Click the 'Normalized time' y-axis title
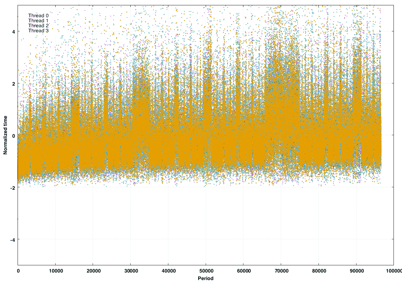402x281 pixels. pos(5,135)
